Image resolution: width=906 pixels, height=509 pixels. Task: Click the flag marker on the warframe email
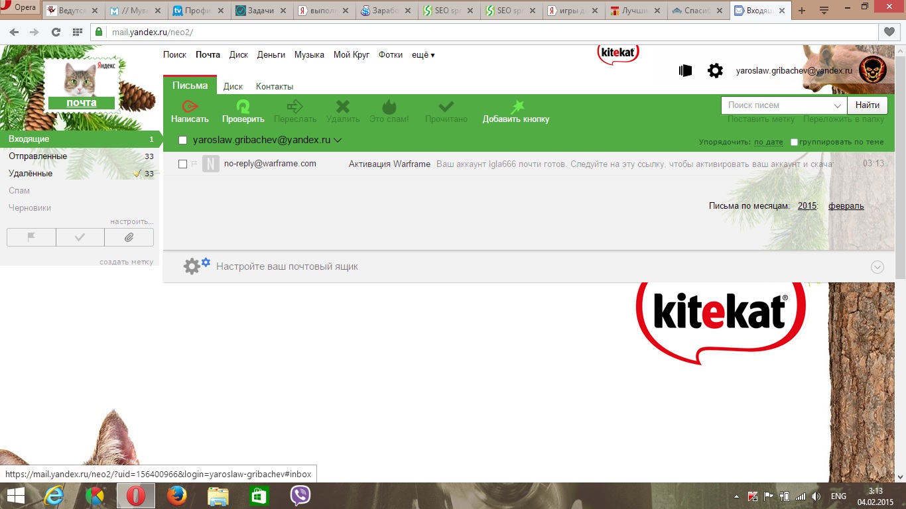point(194,164)
